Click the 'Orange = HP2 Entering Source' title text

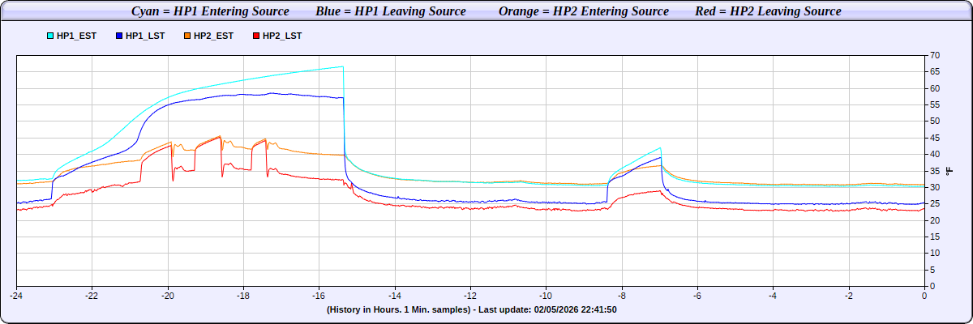[x=584, y=11]
